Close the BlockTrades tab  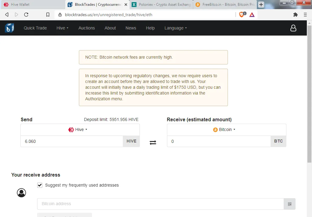pos(126,5)
